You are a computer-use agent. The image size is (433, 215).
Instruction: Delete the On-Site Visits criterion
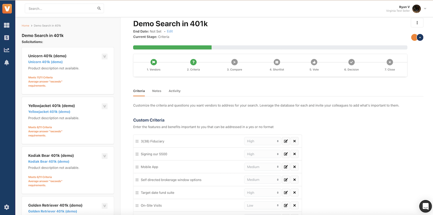tap(295, 205)
